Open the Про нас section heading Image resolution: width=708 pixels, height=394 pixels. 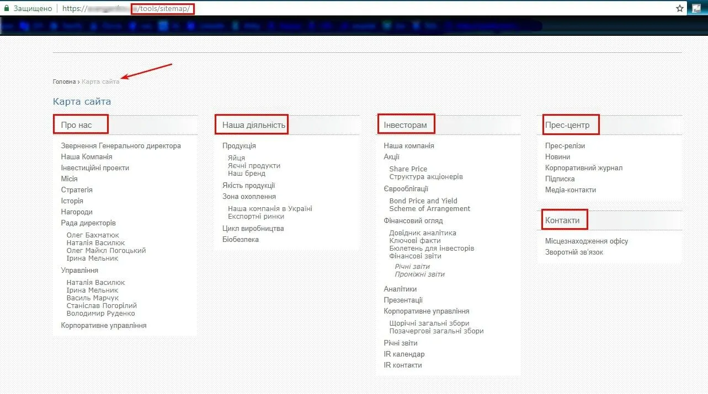77,125
